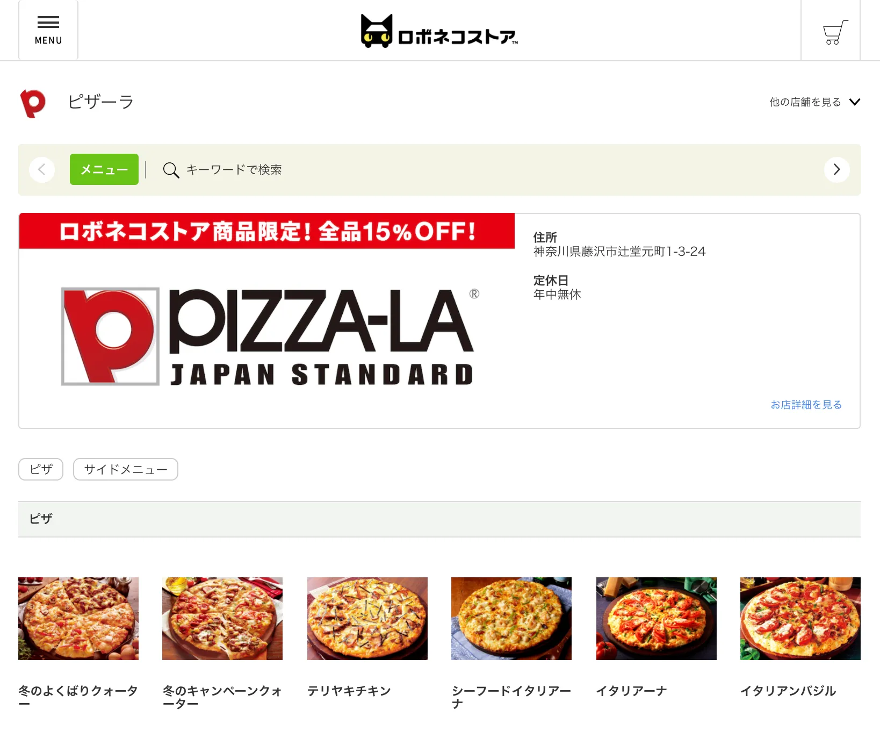
Task: Open お店詳細を見る link
Action: (806, 405)
